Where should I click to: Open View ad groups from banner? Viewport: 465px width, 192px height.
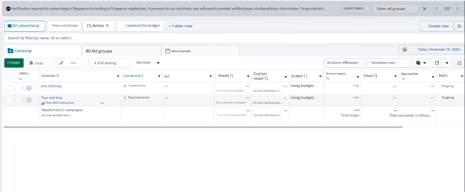[395, 9]
